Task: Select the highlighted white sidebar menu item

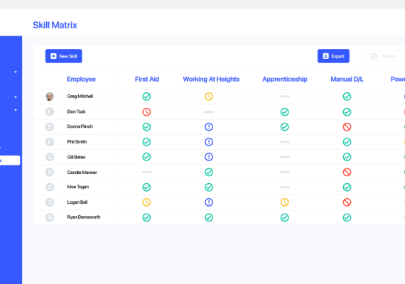Action: (x=10, y=160)
